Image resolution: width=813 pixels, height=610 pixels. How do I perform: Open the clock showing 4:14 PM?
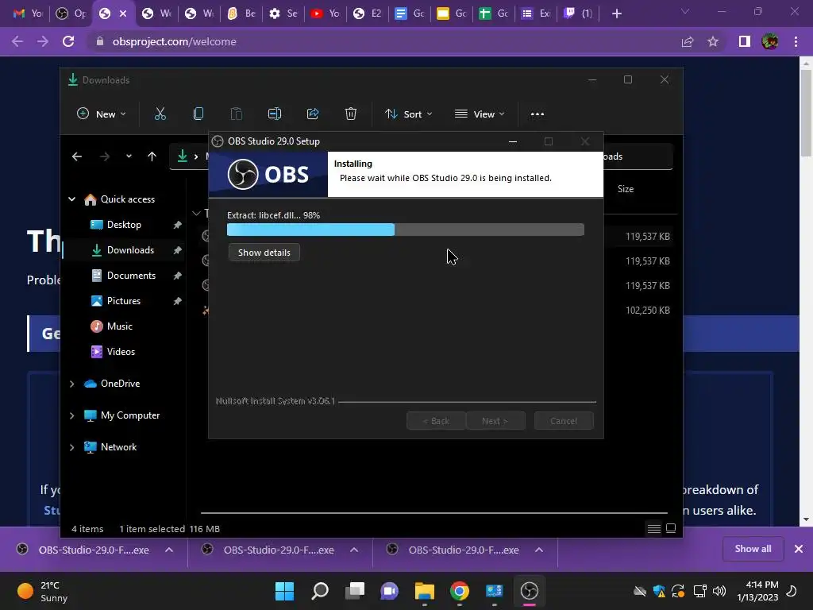coord(757,591)
